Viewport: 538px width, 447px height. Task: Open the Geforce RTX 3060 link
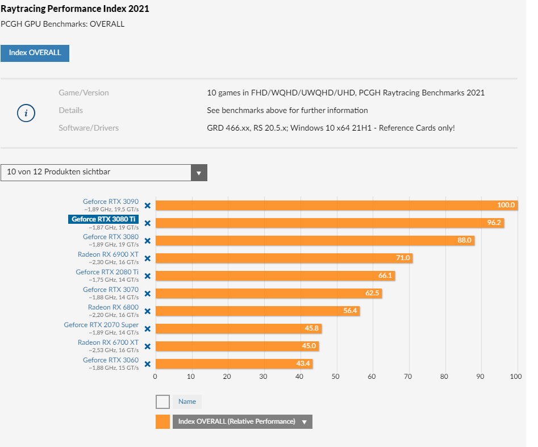pyautogui.click(x=110, y=360)
